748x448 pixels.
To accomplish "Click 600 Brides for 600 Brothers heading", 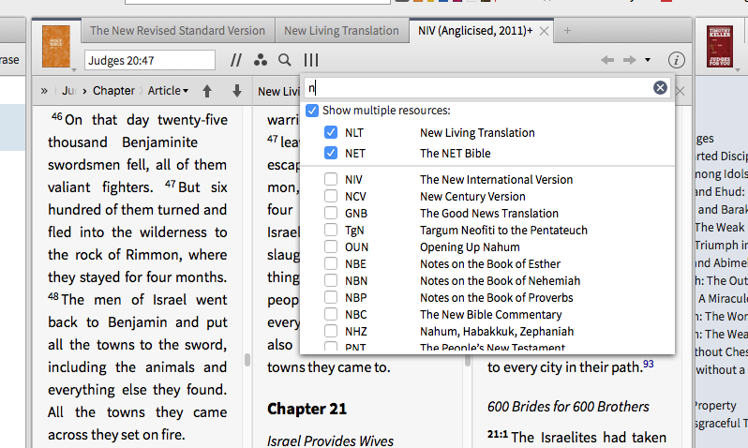I will [x=568, y=407].
